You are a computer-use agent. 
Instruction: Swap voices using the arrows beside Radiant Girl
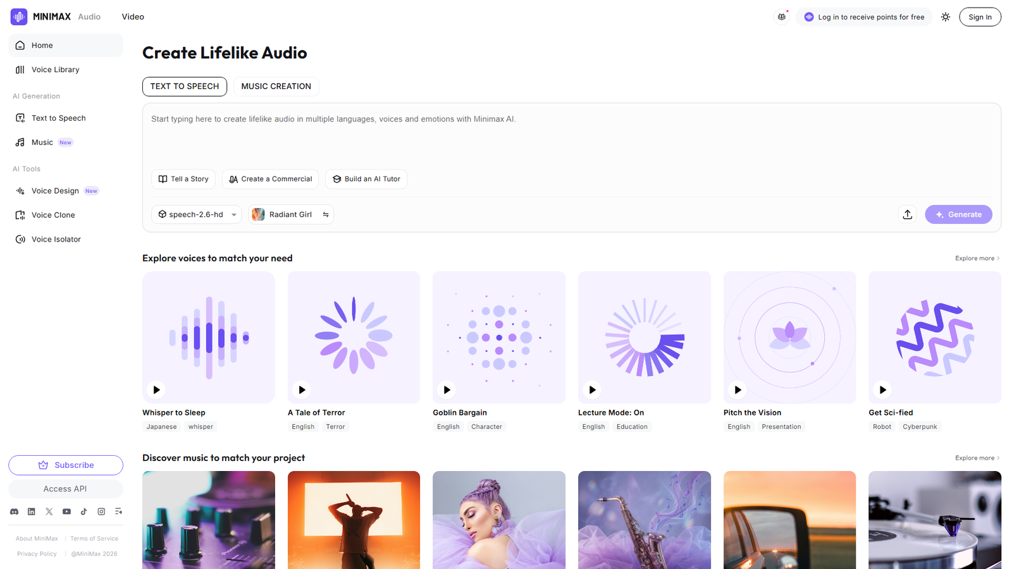tap(326, 214)
